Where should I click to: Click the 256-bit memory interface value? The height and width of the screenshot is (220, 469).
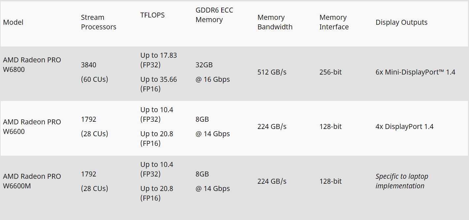point(330,72)
